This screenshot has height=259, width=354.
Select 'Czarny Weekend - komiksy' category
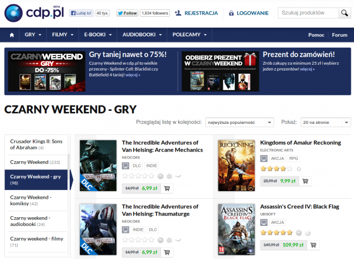tap(36, 200)
